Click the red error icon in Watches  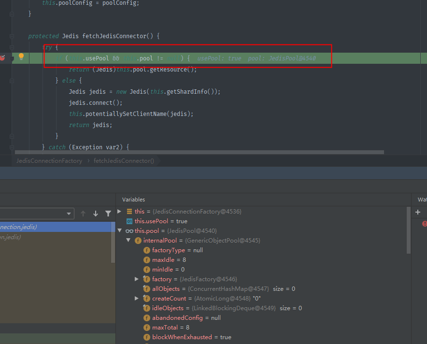coord(425,224)
